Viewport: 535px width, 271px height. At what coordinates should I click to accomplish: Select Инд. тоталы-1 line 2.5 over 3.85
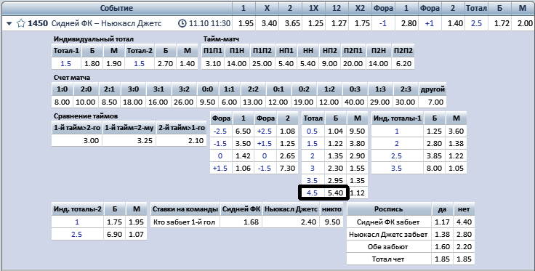[435, 155]
